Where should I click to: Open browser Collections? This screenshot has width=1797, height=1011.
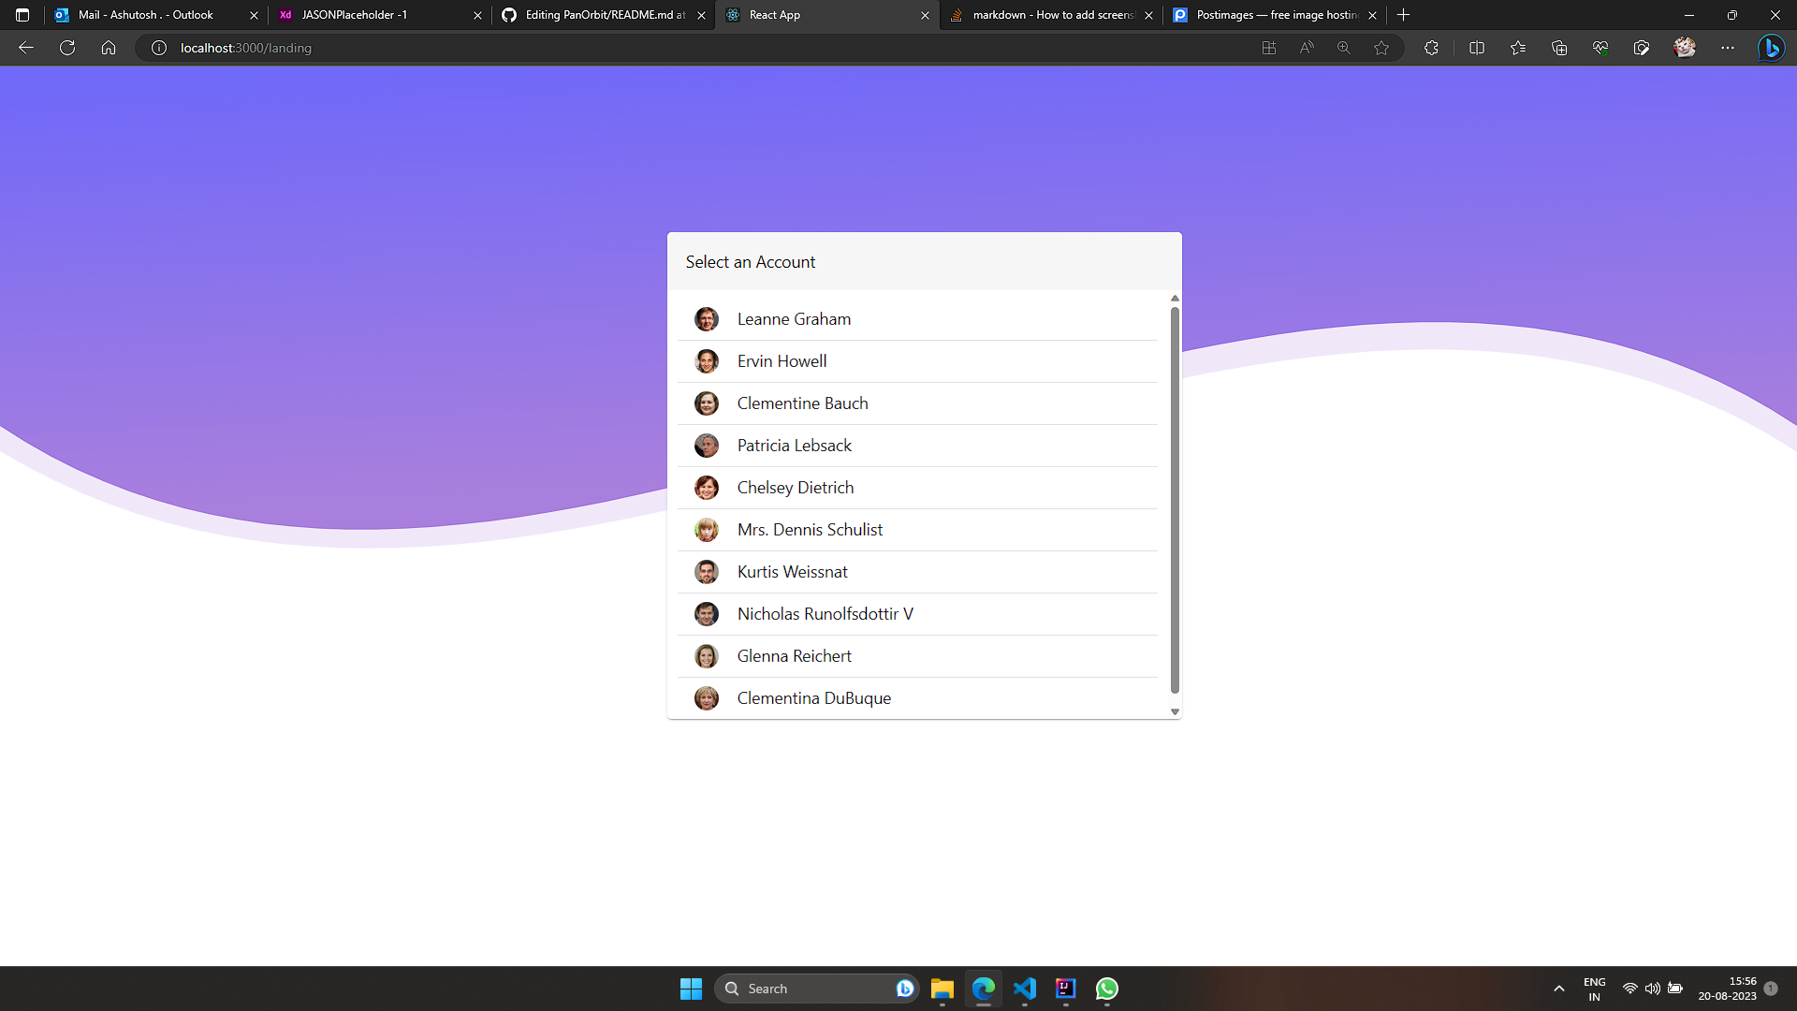pyautogui.click(x=1559, y=48)
